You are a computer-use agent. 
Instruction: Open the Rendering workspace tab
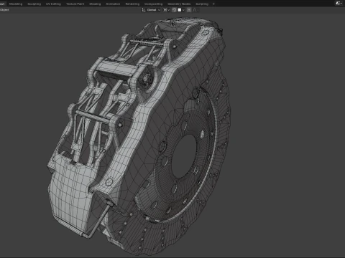tap(132, 4)
